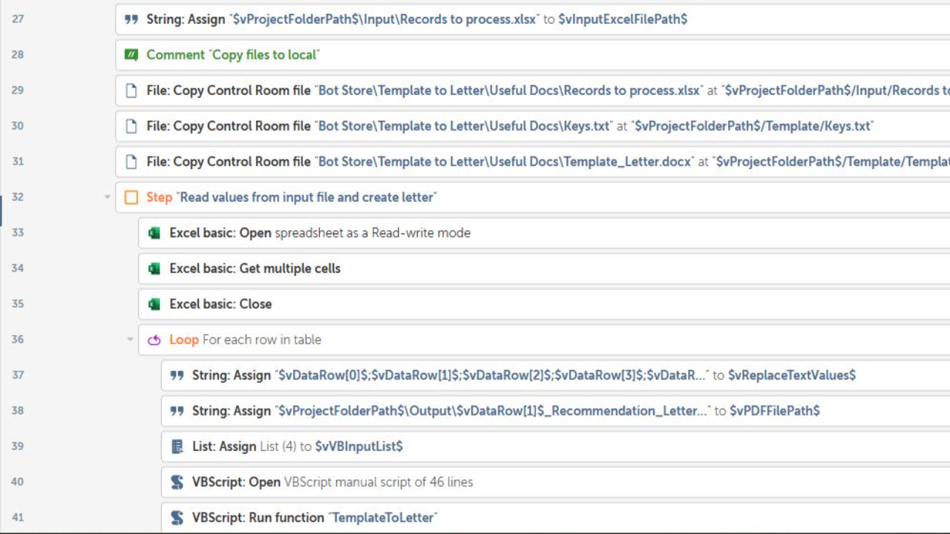This screenshot has height=534, width=950.
Task: Click the Excel icon on the Close action
Action: [x=154, y=304]
